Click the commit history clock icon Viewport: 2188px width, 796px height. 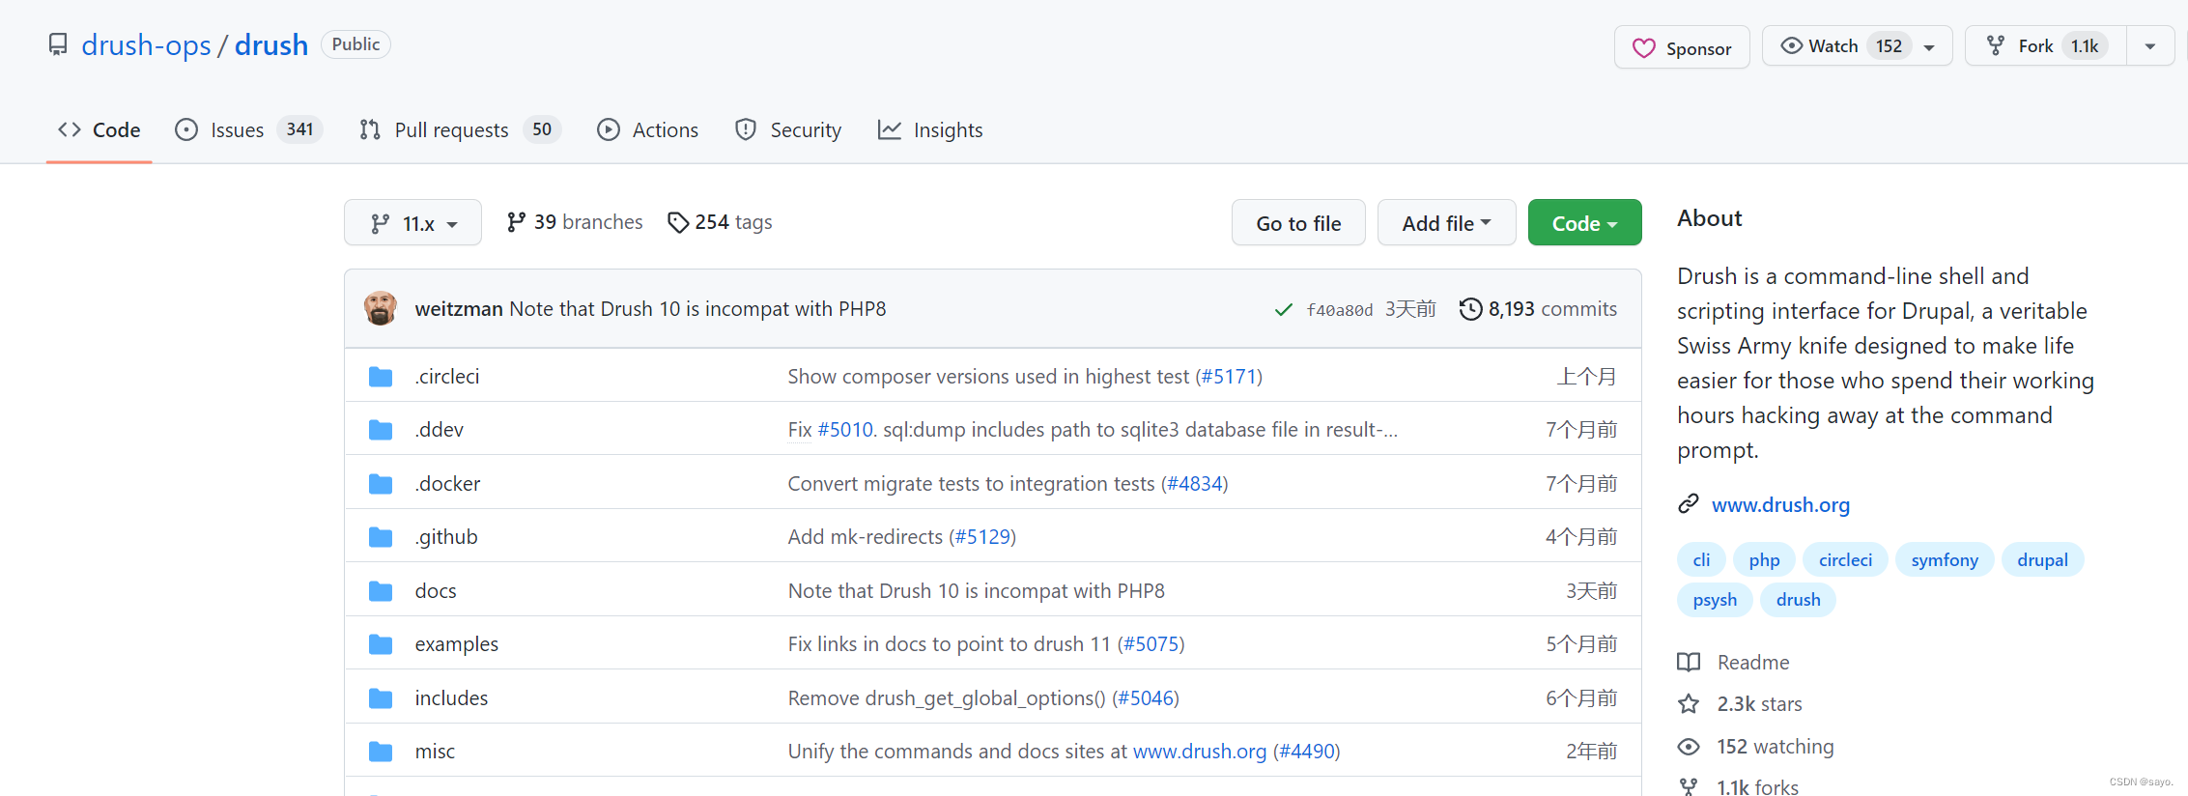click(x=1470, y=309)
